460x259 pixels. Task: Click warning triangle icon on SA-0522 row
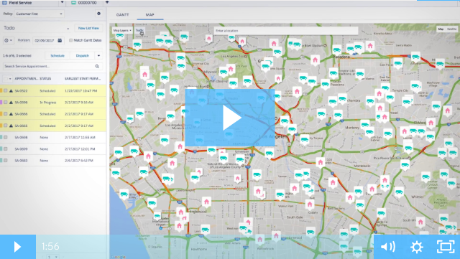(11, 91)
